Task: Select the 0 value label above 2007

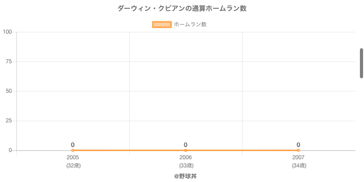Action: click(x=298, y=145)
